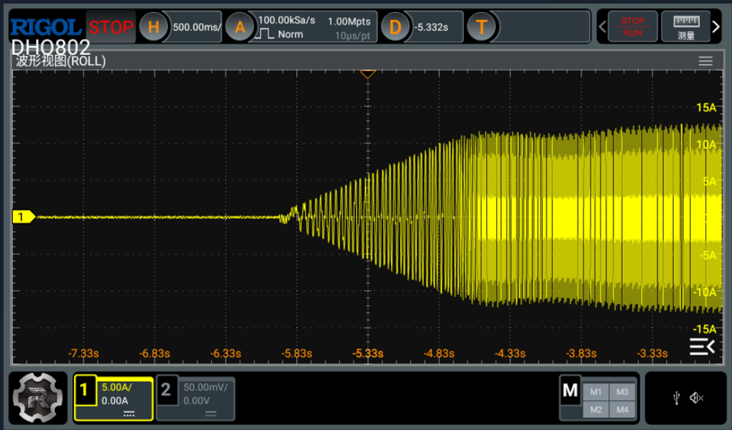Click the -4.33s time axis label
Image resolution: width=732 pixels, height=430 pixels.
(510, 353)
